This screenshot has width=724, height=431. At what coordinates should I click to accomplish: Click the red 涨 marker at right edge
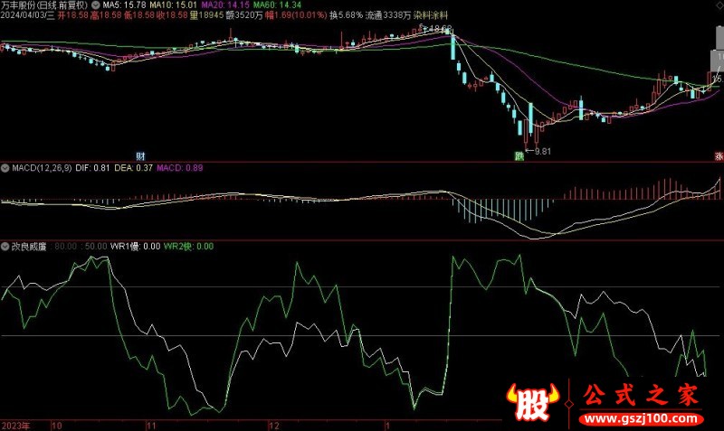click(719, 156)
